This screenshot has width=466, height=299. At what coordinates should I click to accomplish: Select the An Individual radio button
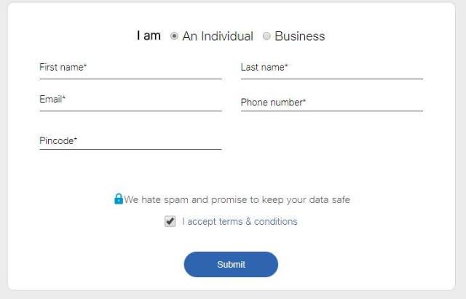pyautogui.click(x=174, y=36)
